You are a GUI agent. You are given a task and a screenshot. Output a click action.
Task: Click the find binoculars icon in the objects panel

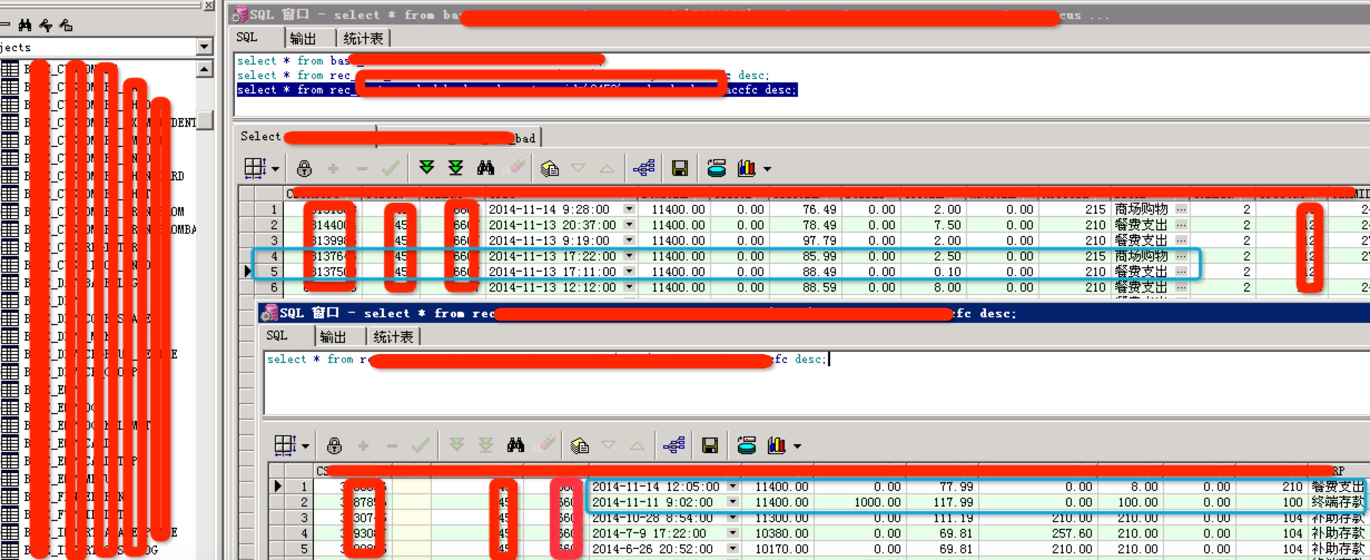click(x=25, y=24)
